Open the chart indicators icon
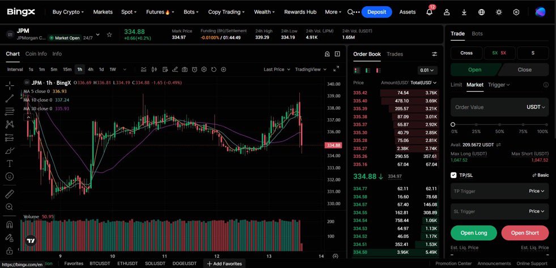 click(x=143, y=70)
